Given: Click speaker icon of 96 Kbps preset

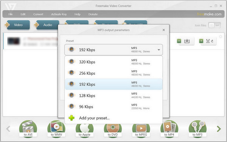Looking at the screenshot, I should [x=72, y=106].
